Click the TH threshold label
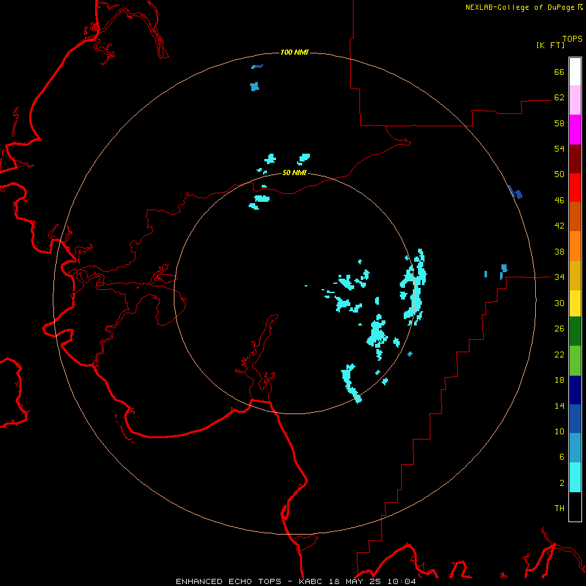 click(559, 509)
